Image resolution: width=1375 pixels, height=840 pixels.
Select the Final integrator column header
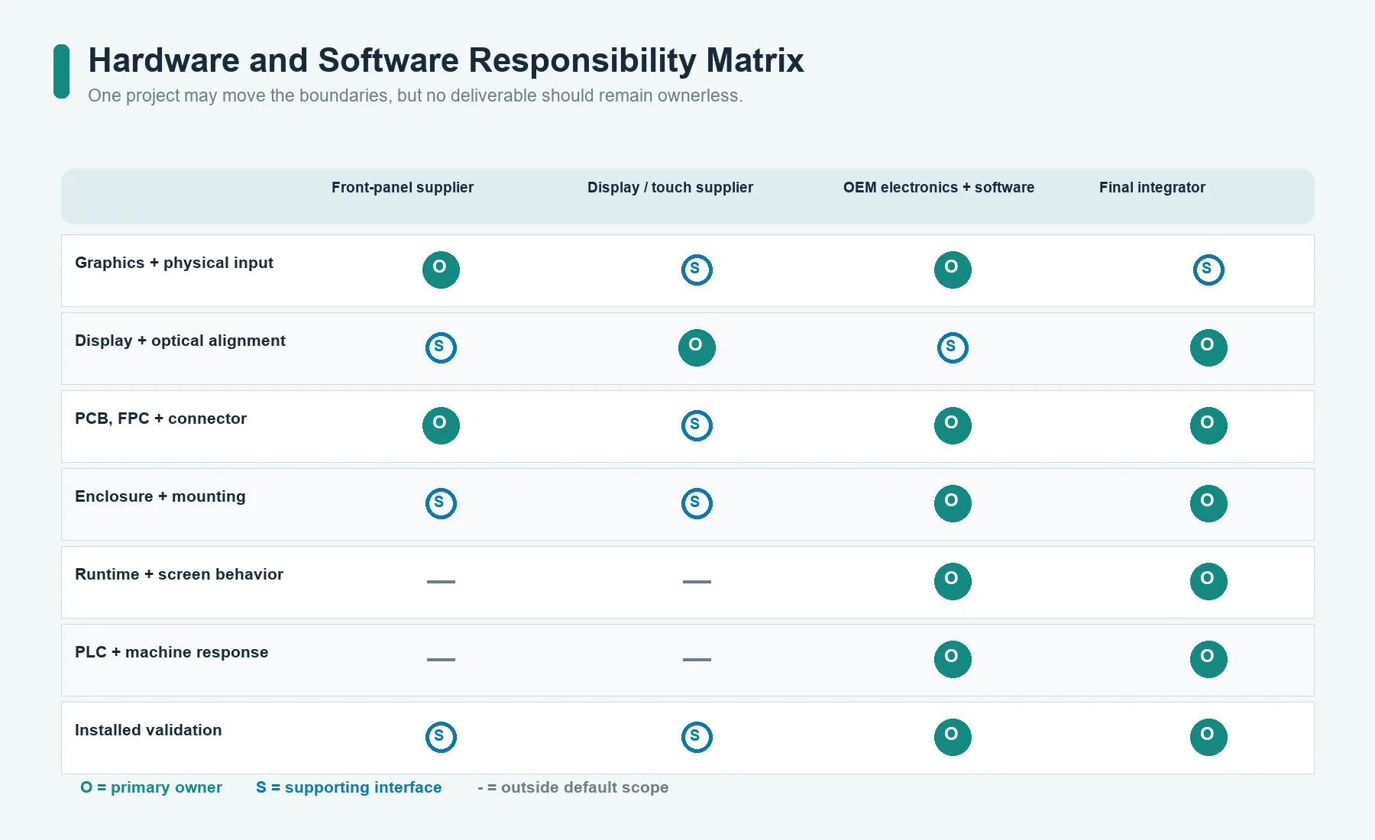tap(1152, 188)
